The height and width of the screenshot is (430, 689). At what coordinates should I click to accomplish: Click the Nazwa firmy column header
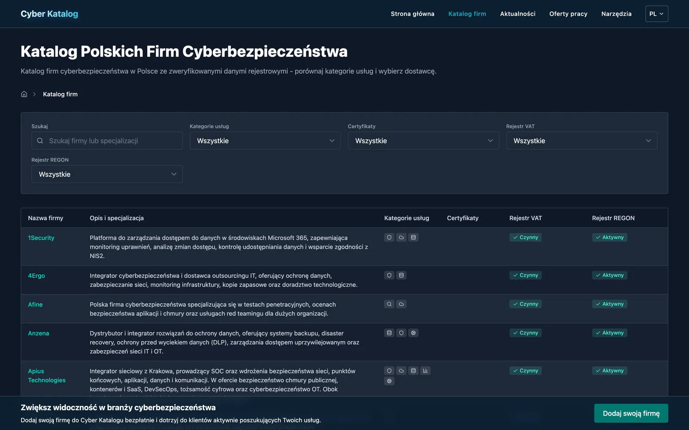[x=46, y=218]
